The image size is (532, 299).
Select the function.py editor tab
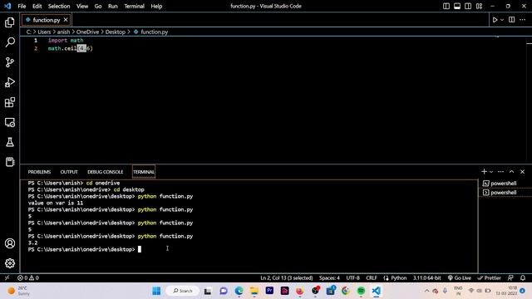coord(47,20)
